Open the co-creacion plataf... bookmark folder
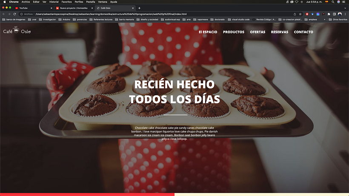349x196 pixels. 290,20
